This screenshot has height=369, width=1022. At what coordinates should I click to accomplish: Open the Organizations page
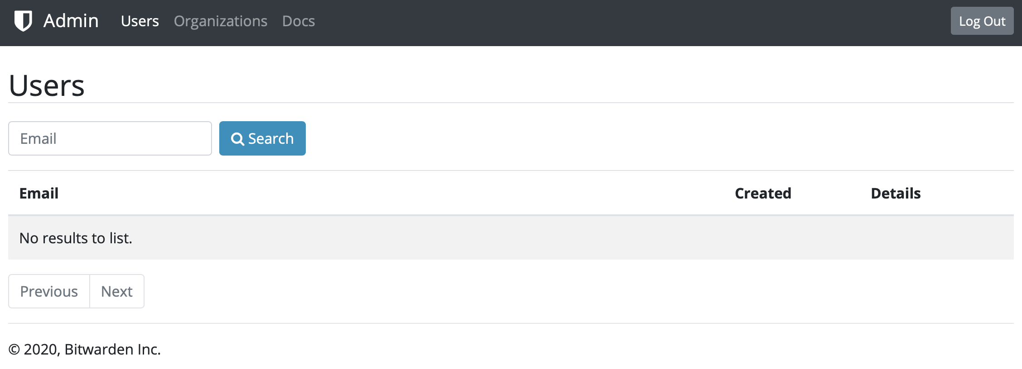(x=221, y=21)
